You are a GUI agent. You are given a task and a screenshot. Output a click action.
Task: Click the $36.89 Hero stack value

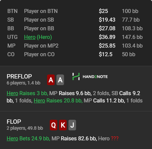point(107,37)
